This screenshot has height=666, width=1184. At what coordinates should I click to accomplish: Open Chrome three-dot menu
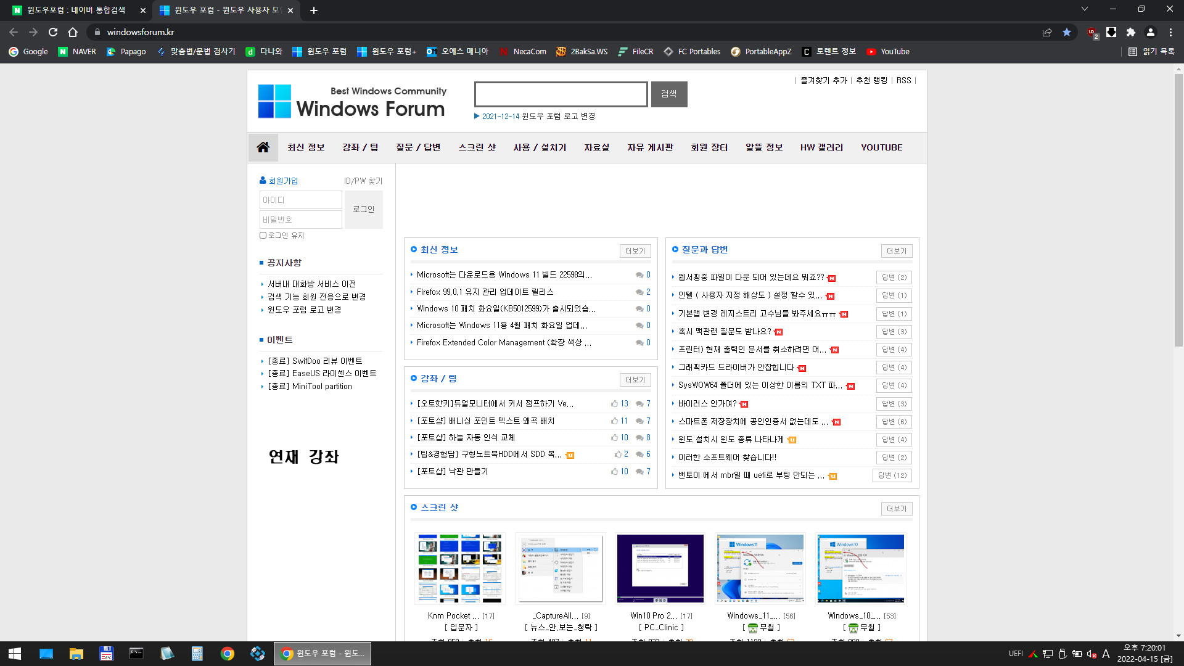pos(1170,32)
